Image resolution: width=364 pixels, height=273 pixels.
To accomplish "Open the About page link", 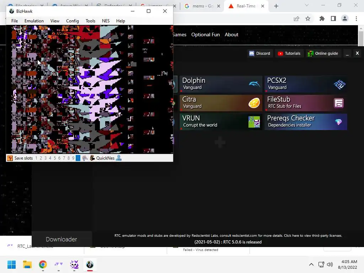I will 231,34.
